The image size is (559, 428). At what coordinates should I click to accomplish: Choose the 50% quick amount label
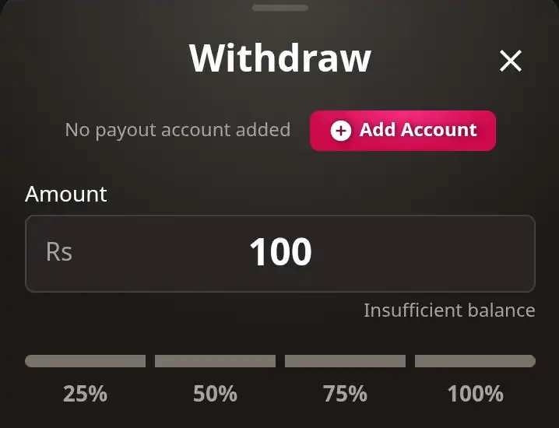point(215,394)
